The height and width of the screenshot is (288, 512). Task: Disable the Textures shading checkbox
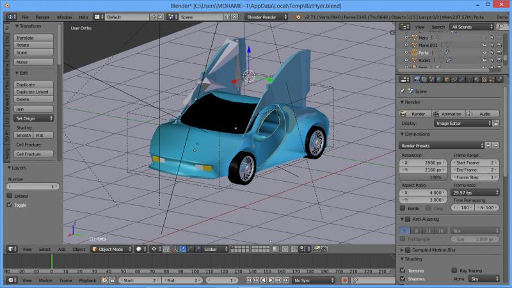(x=403, y=271)
